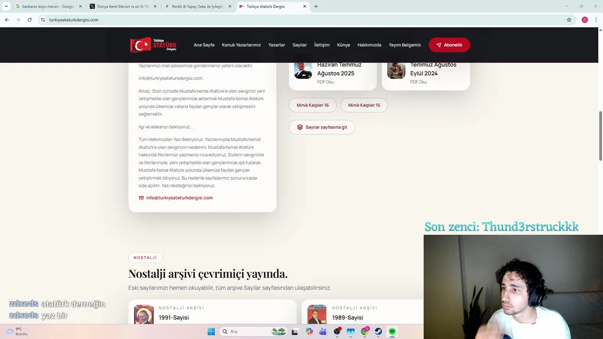The height and width of the screenshot is (339, 603).
Task: Switch to the Dünya Kenti Mersin X tab
Action: [122, 7]
